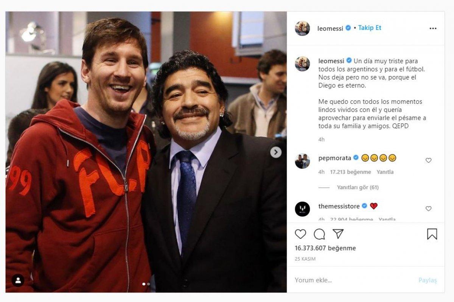Image resolution: width=454 pixels, height=302 pixels.
Task: Like pepmorata's comment with its heart toggle
Action: (x=428, y=160)
